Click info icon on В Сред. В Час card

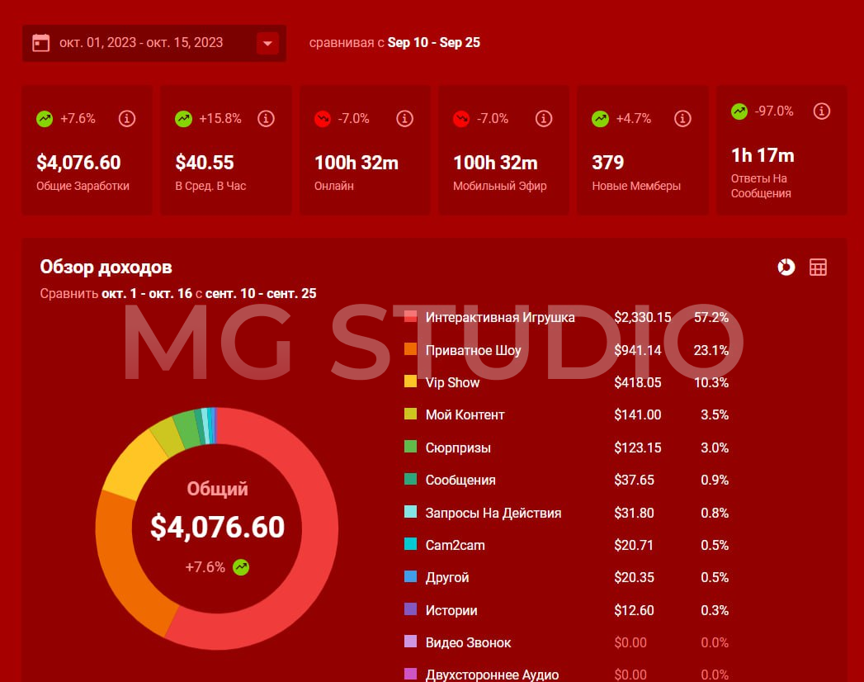pyautogui.click(x=266, y=119)
